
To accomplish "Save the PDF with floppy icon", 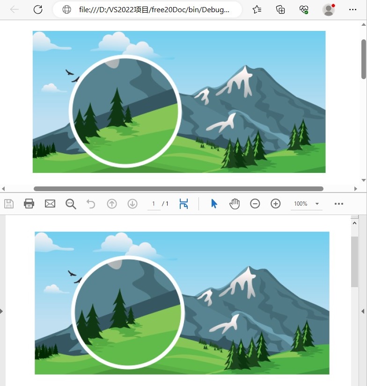I will click(x=9, y=204).
